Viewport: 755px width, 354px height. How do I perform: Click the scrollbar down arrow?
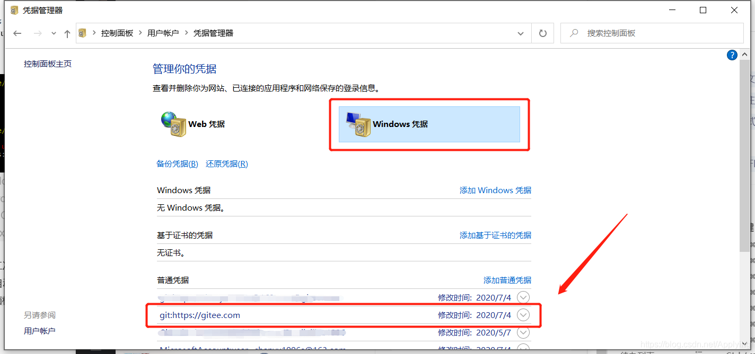(x=744, y=343)
